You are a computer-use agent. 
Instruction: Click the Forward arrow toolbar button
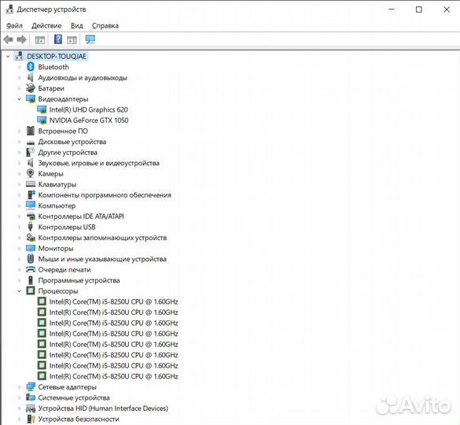pos(22,39)
